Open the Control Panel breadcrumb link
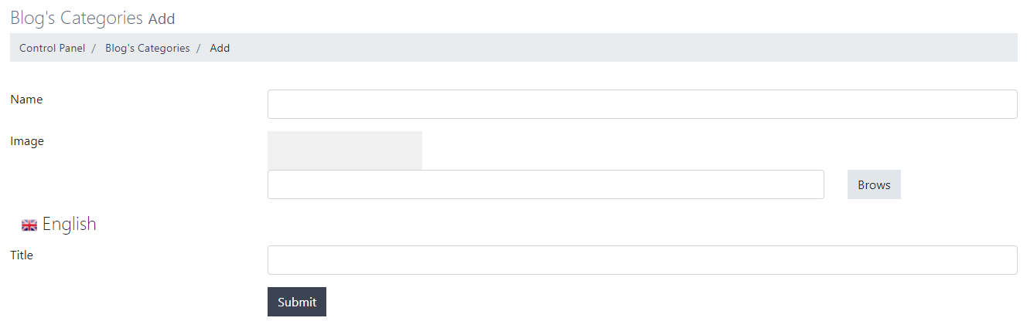 point(52,48)
